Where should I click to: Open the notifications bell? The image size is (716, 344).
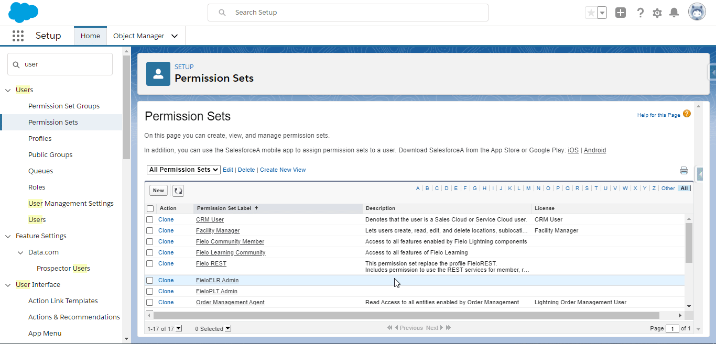click(x=674, y=13)
